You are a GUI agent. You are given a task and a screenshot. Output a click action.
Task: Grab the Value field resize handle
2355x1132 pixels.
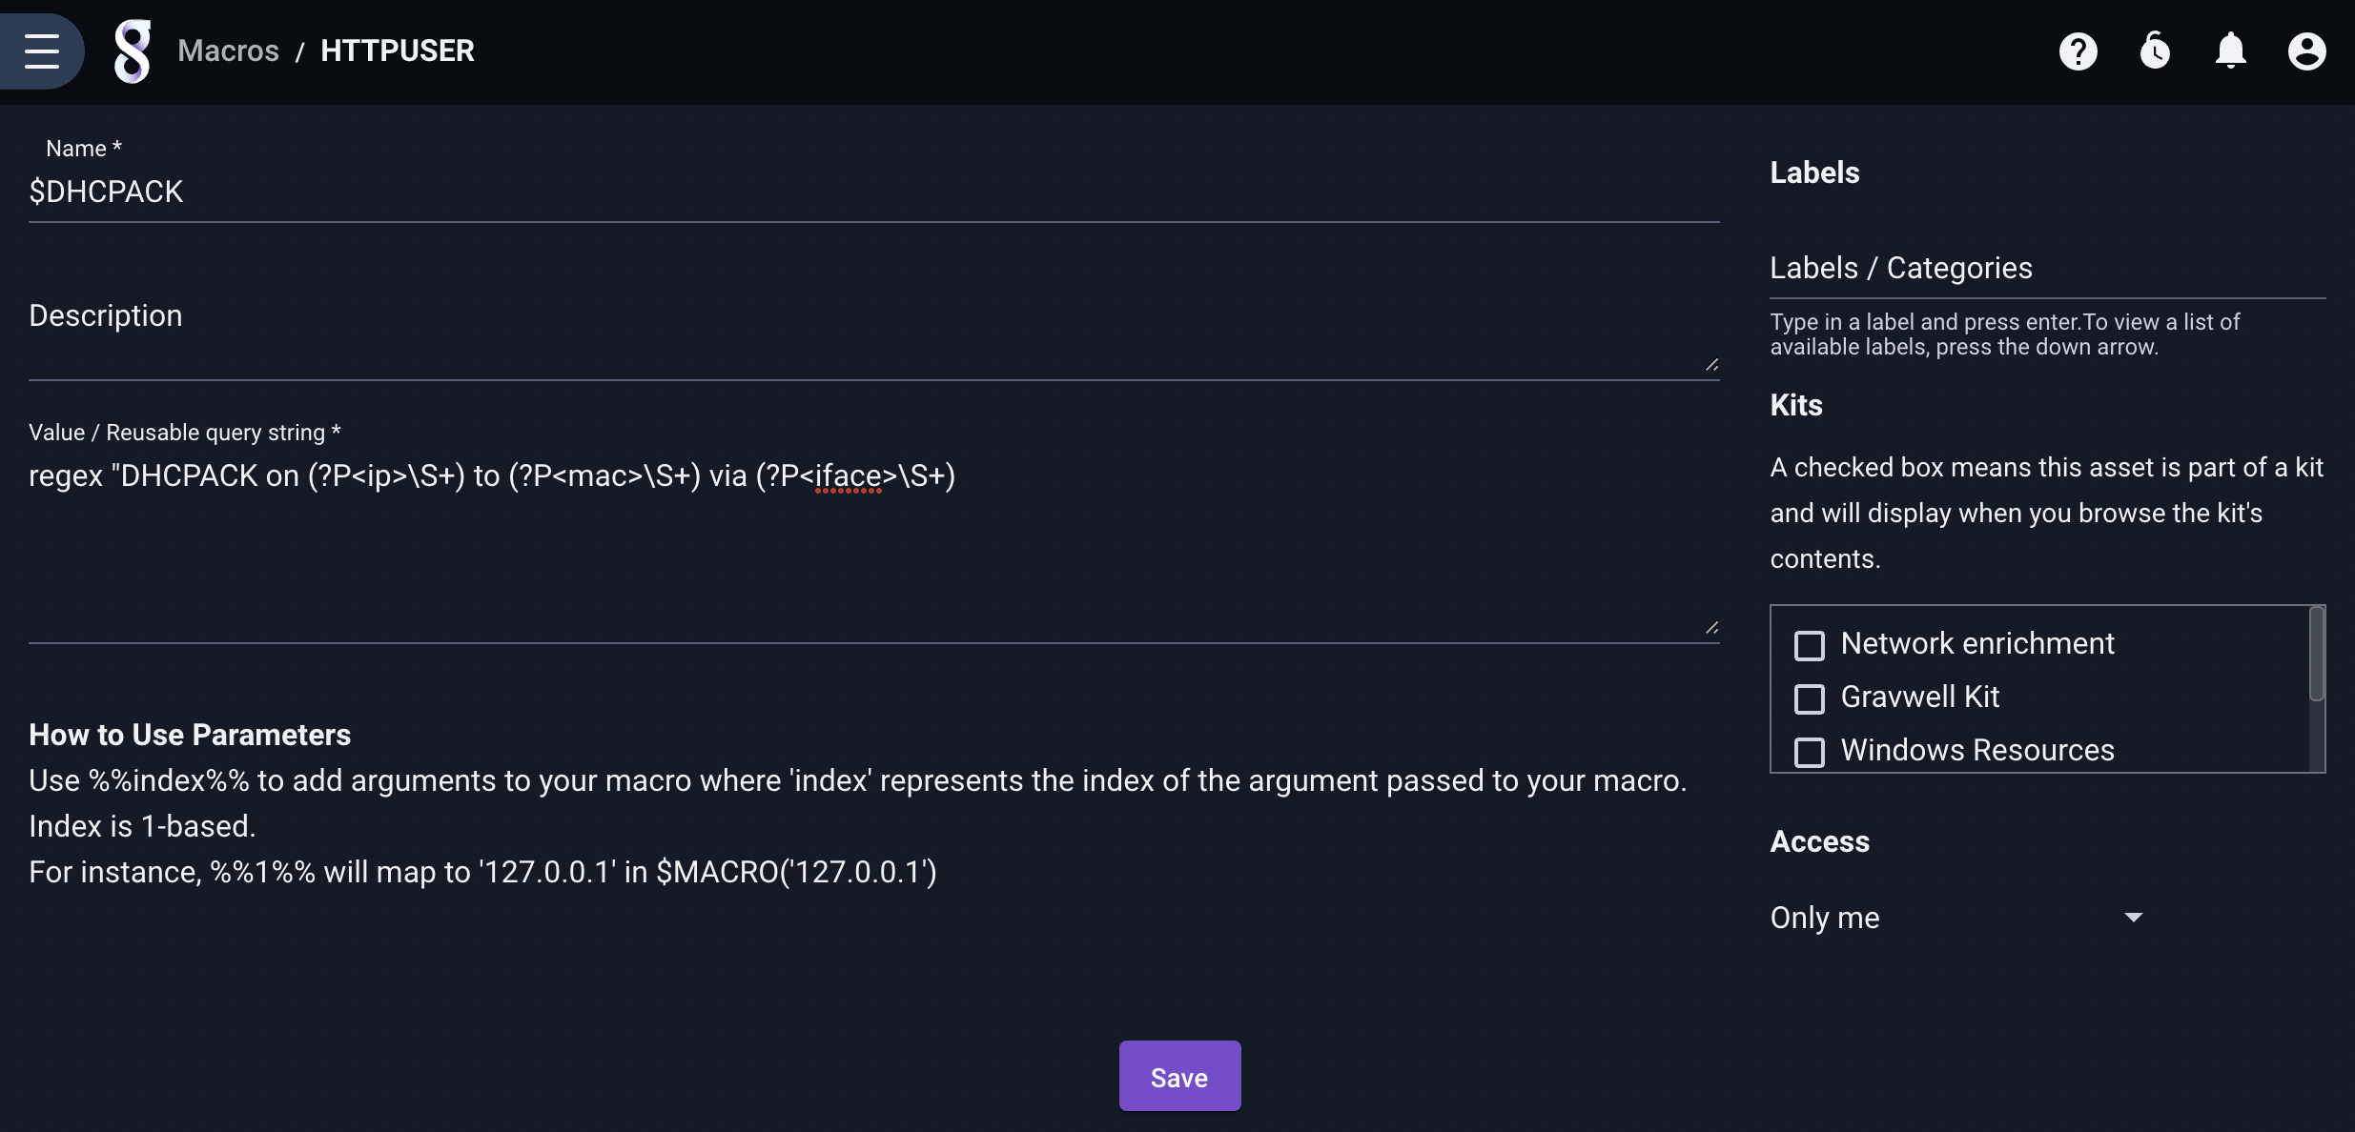click(x=1711, y=628)
